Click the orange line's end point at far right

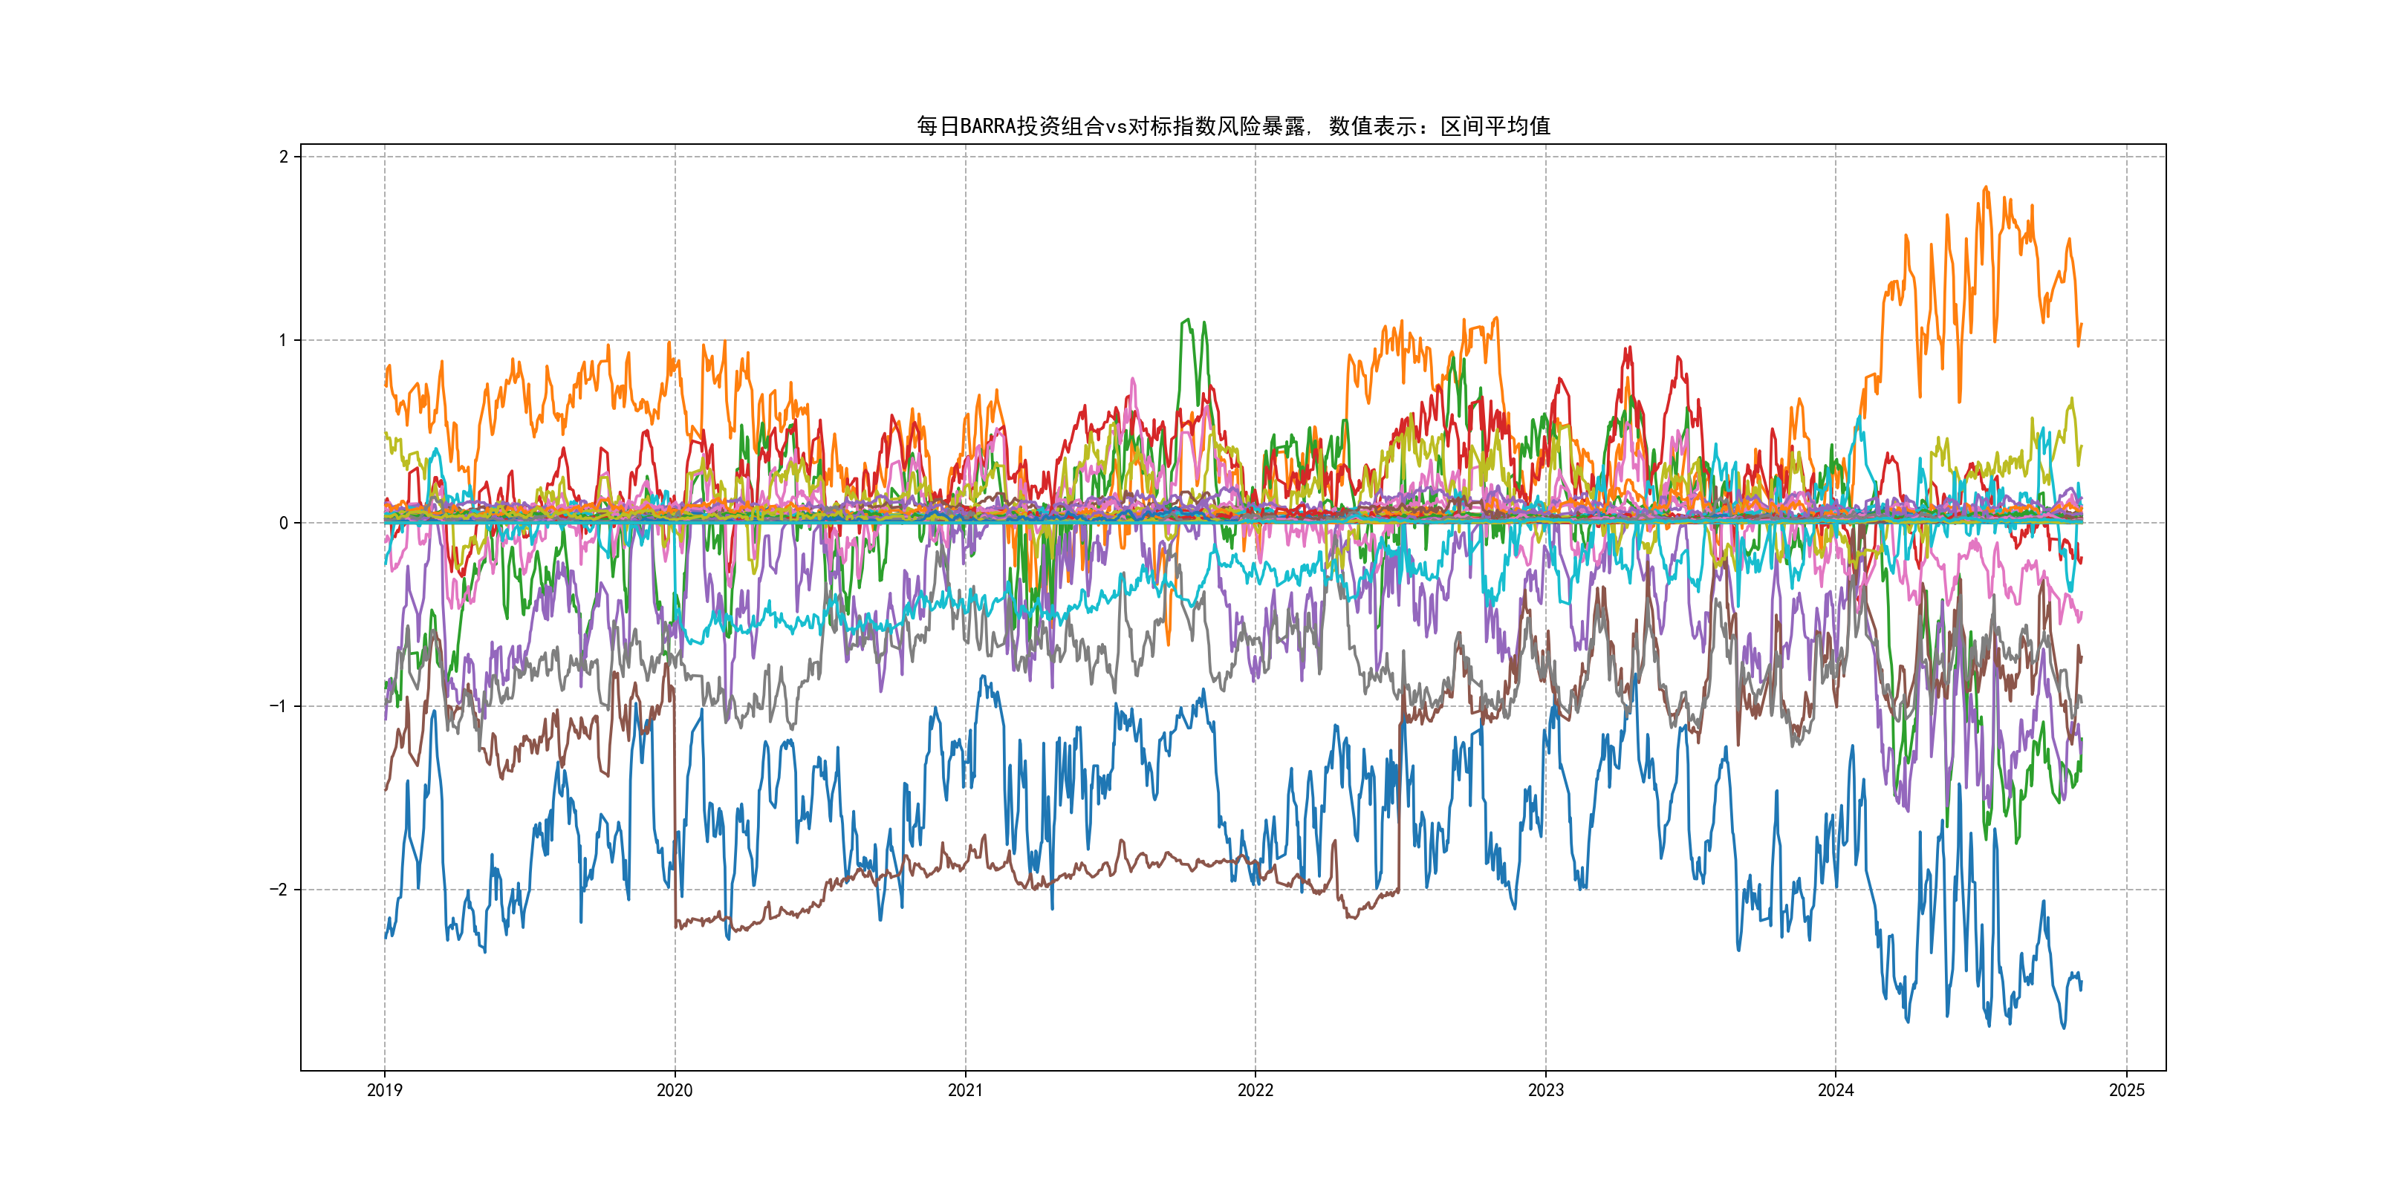[x=2081, y=325]
